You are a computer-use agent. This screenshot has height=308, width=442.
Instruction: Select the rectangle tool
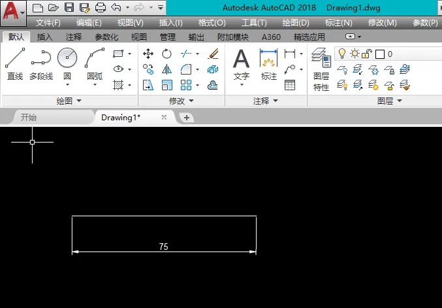pyautogui.click(x=118, y=54)
